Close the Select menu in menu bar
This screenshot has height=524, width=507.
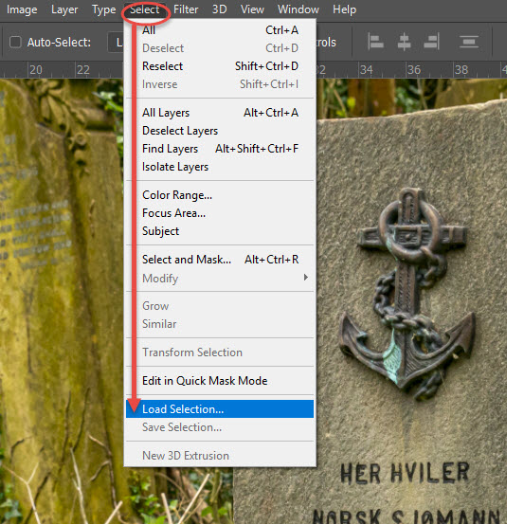[x=145, y=9]
